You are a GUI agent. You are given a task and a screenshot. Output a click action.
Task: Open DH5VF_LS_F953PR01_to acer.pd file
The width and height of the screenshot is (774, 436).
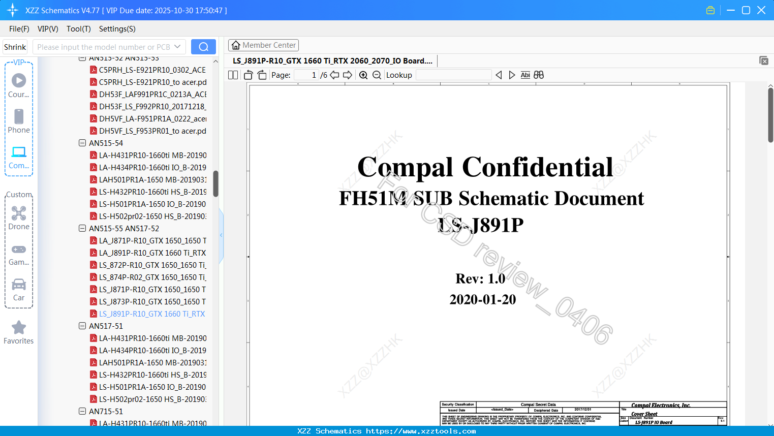(152, 131)
